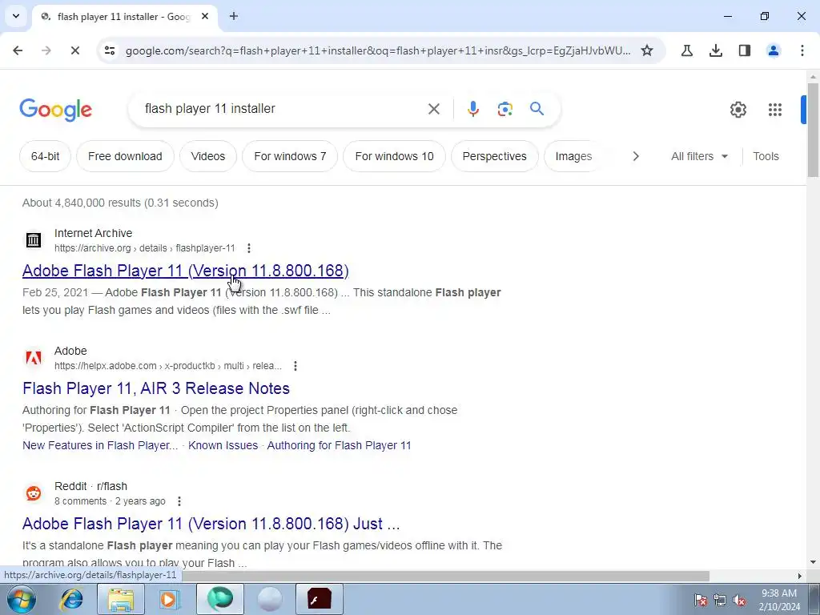Viewport: 820px width, 615px height.
Task: Open the volume icon in system tray
Action: click(739, 600)
